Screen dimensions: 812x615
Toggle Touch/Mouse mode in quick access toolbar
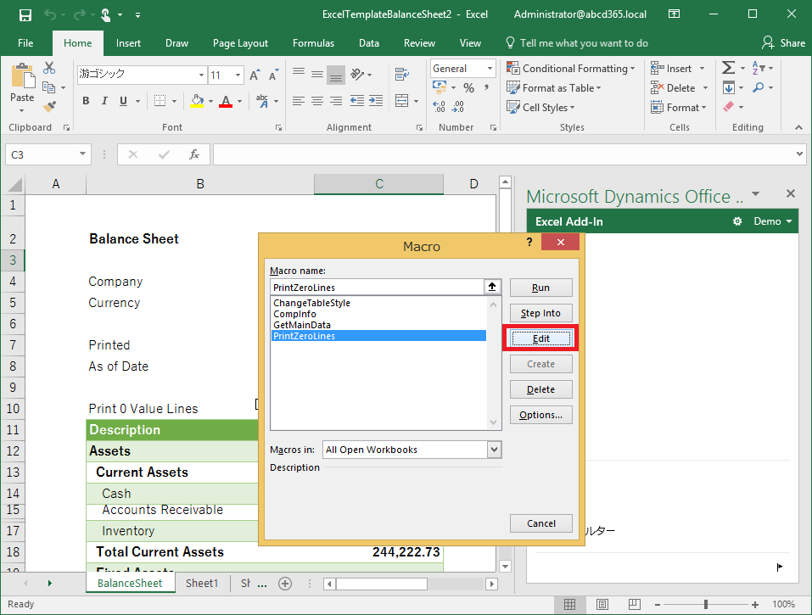[106, 15]
